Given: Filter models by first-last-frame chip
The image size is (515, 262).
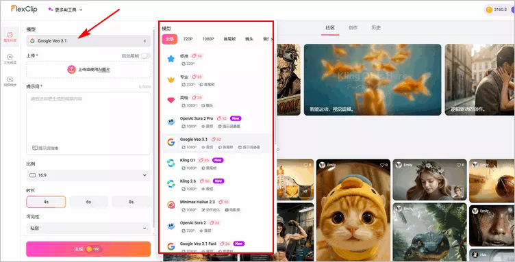Looking at the screenshot, I should click(229, 39).
